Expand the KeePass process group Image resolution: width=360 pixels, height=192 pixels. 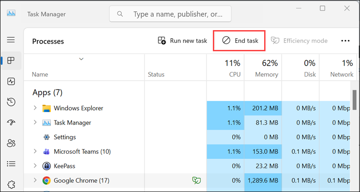click(35, 165)
